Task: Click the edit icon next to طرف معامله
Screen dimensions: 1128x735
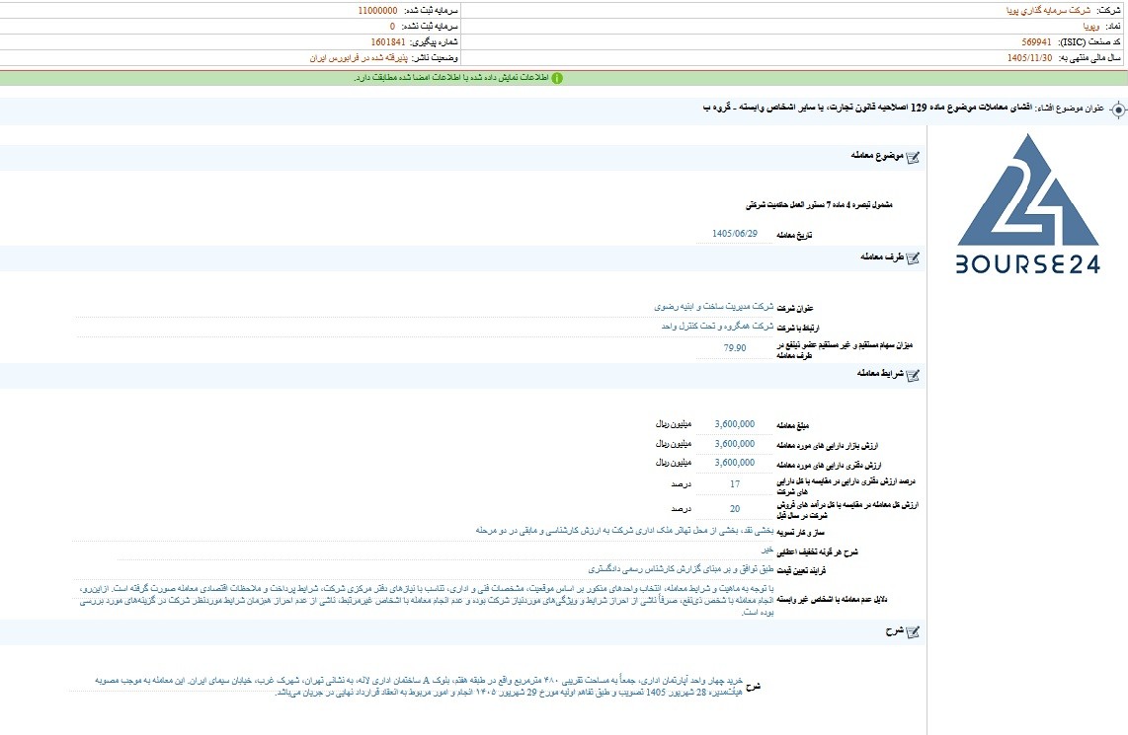Action: coord(913,257)
